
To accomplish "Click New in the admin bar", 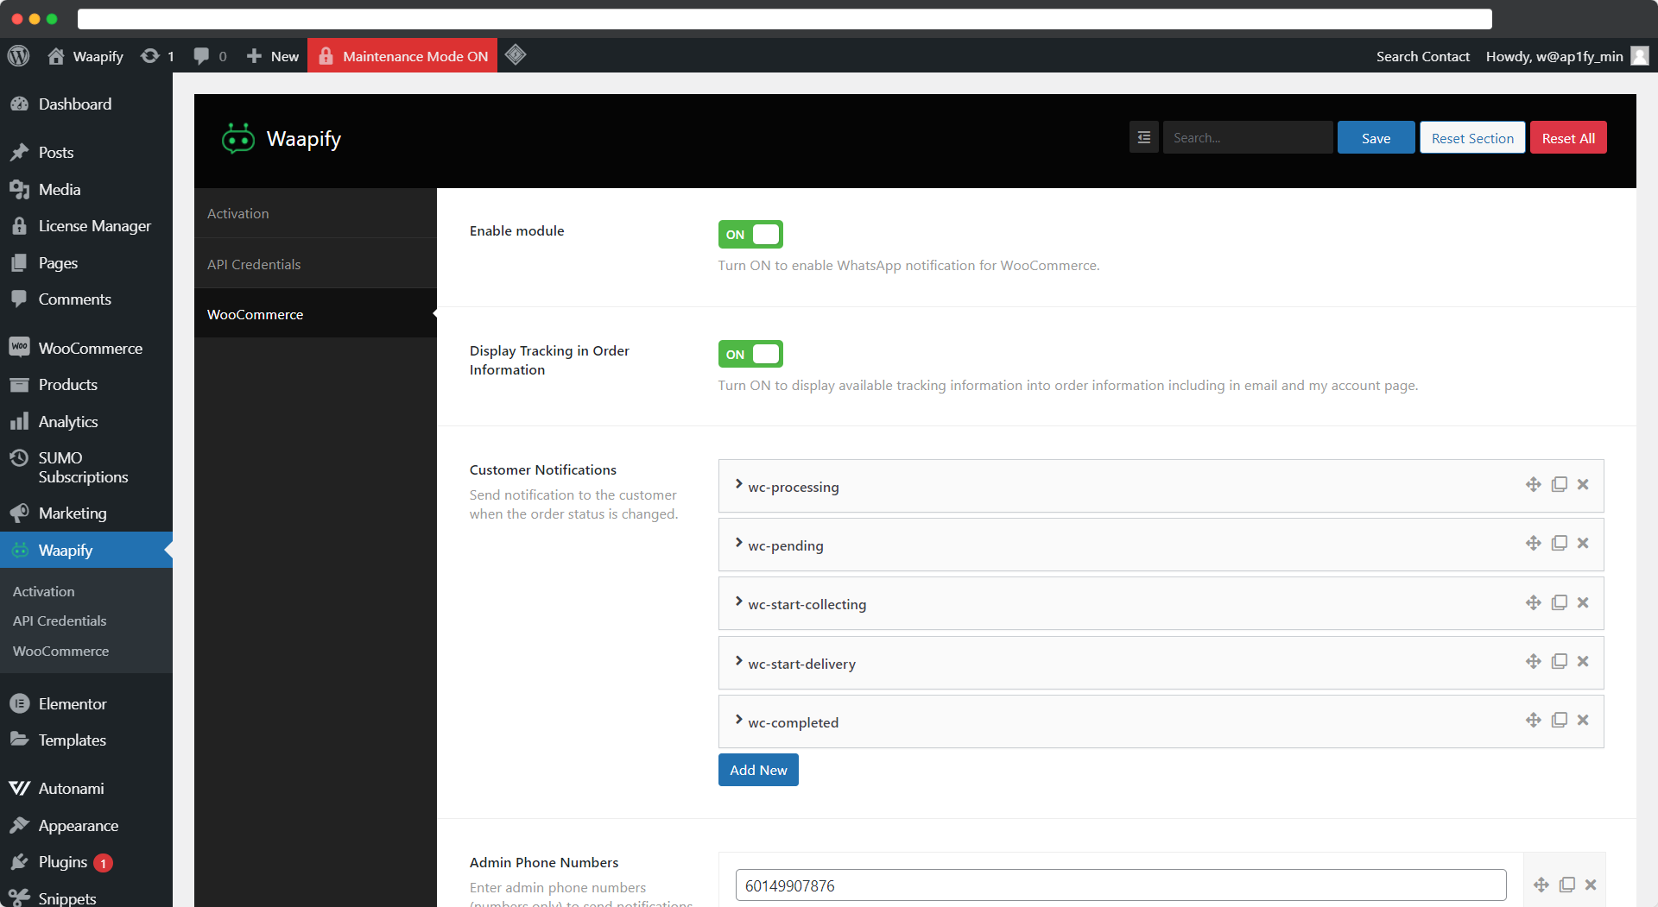I will 273,56.
